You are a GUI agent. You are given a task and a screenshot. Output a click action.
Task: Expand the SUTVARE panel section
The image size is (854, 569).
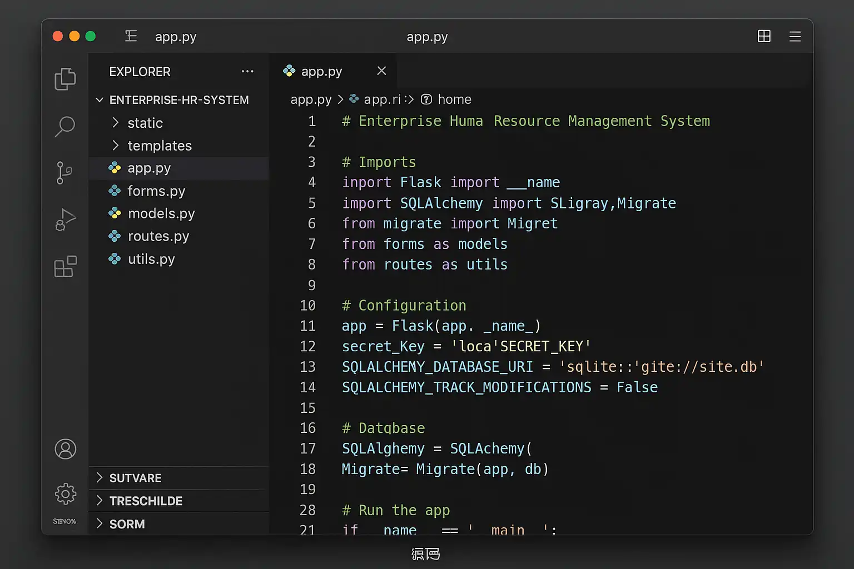coord(135,478)
